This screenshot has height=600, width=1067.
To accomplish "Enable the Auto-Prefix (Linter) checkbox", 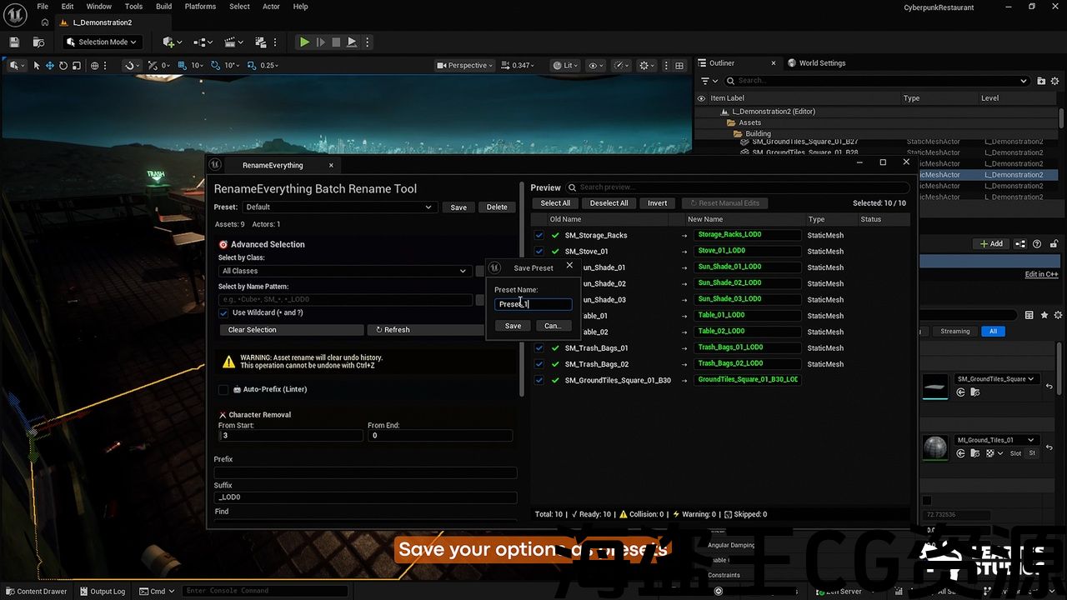I will coord(223,389).
